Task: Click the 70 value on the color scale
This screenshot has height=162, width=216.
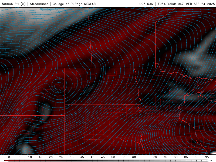Action: pos(155,157)
